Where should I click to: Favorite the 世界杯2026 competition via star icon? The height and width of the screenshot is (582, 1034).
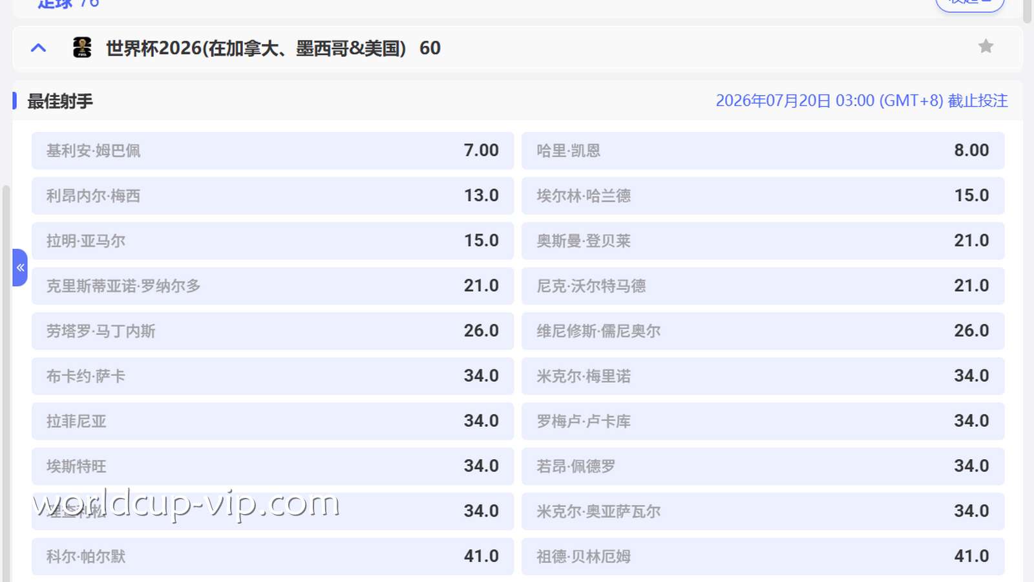[x=986, y=47]
